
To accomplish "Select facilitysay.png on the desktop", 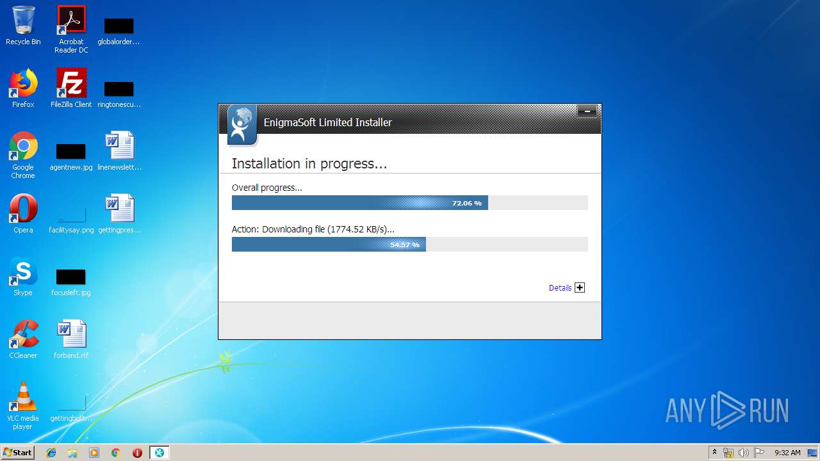I will 71,218.
